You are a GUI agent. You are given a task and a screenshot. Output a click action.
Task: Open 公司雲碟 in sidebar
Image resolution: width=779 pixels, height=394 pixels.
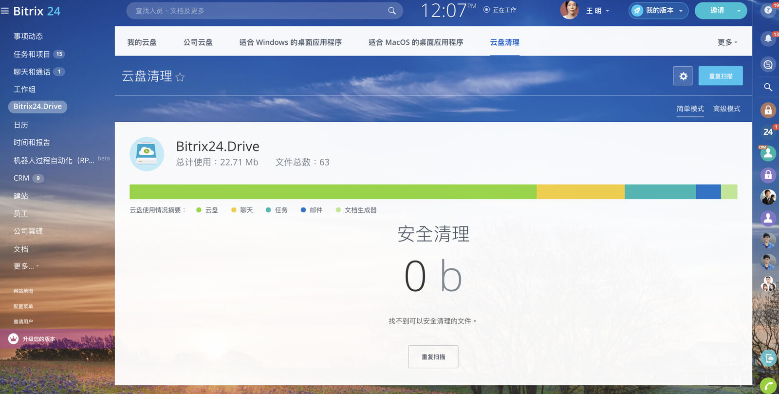[x=28, y=231]
